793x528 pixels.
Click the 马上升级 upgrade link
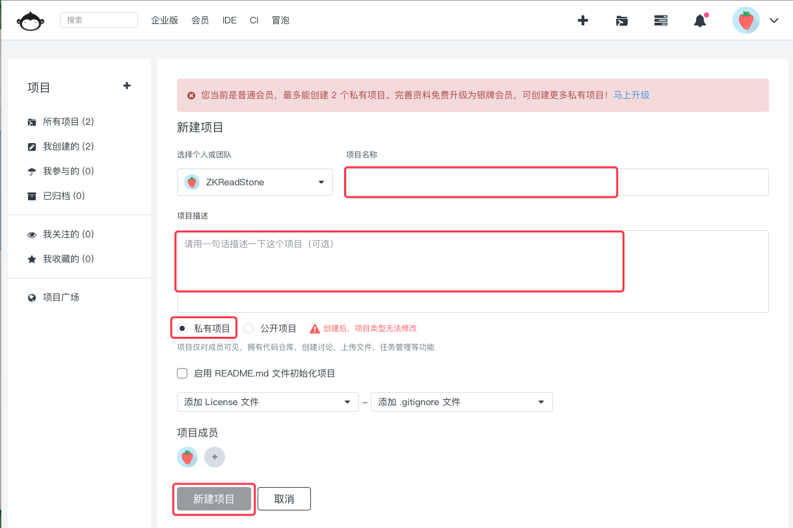(x=632, y=94)
